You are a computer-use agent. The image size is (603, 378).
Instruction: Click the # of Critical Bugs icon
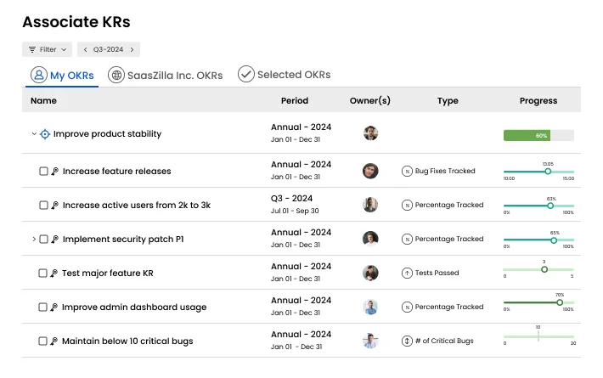pos(407,341)
